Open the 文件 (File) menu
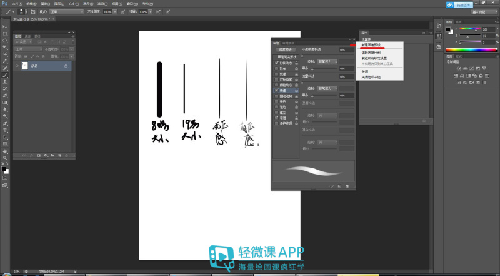This screenshot has width=500, height=276. [16, 3]
